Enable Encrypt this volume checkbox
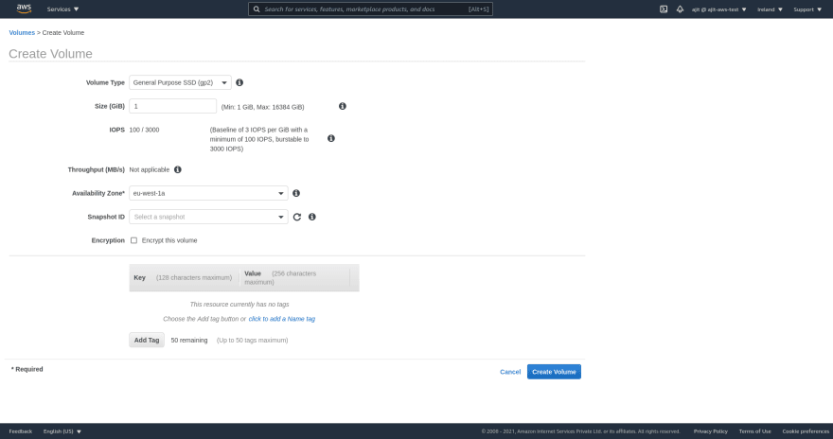 pyautogui.click(x=133, y=240)
